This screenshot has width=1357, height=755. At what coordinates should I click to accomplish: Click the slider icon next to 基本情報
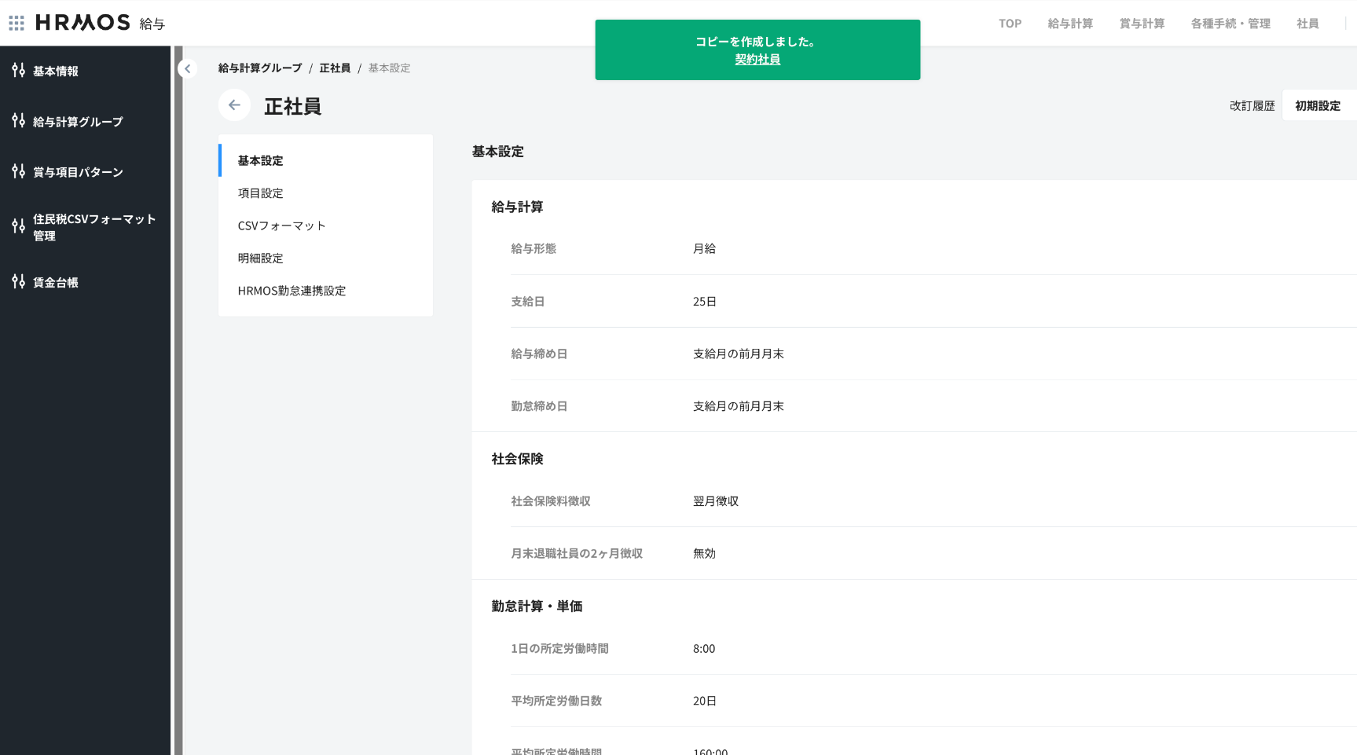tap(18, 71)
